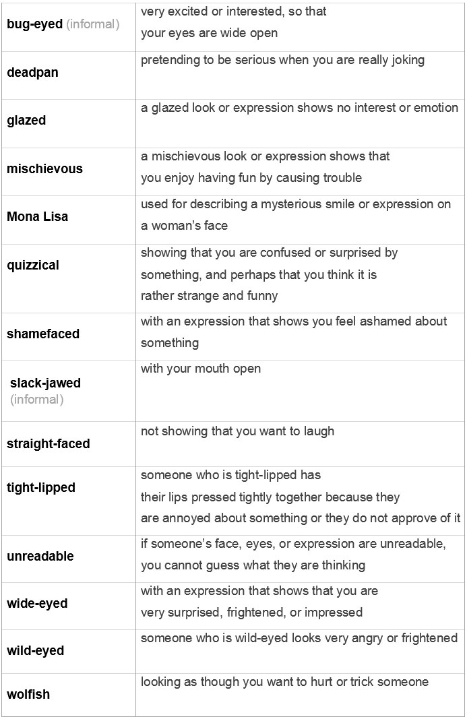The width and height of the screenshot is (467, 719).
Task: Click the word bug-eyed
Action: click(34, 24)
